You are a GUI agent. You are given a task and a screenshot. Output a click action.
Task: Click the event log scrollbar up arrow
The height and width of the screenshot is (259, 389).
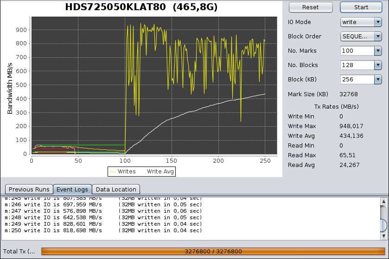383,201
